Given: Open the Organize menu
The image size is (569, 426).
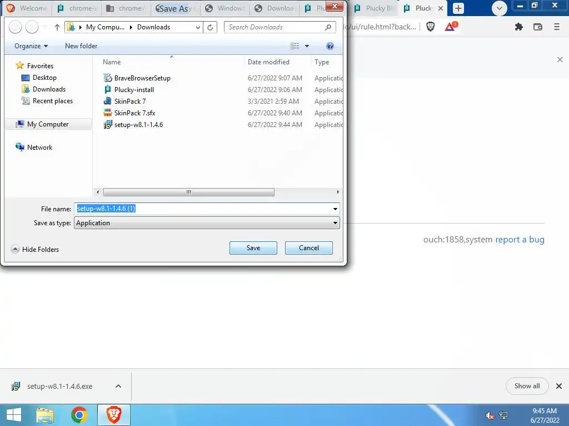Looking at the screenshot, I should click(x=31, y=46).
